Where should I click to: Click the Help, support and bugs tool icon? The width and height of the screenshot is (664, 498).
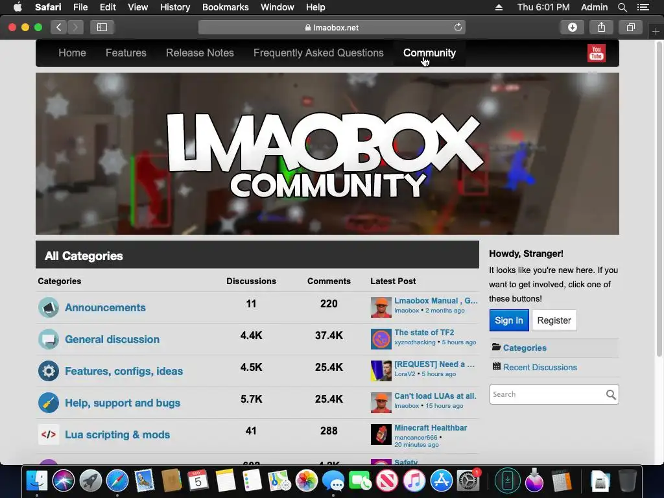49,403
